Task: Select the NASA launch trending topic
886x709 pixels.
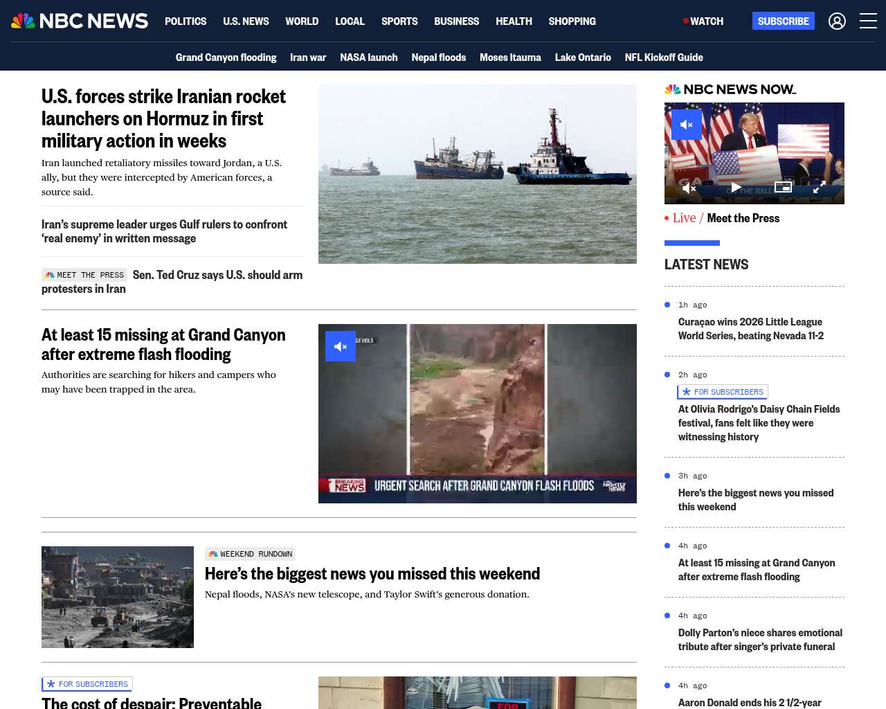Action: 368,57
